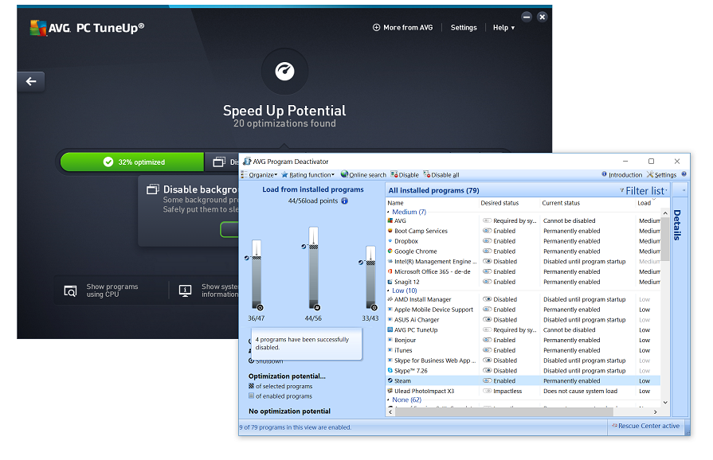
Task: Expand the Filter list dropdown
Action: point(644,191)
